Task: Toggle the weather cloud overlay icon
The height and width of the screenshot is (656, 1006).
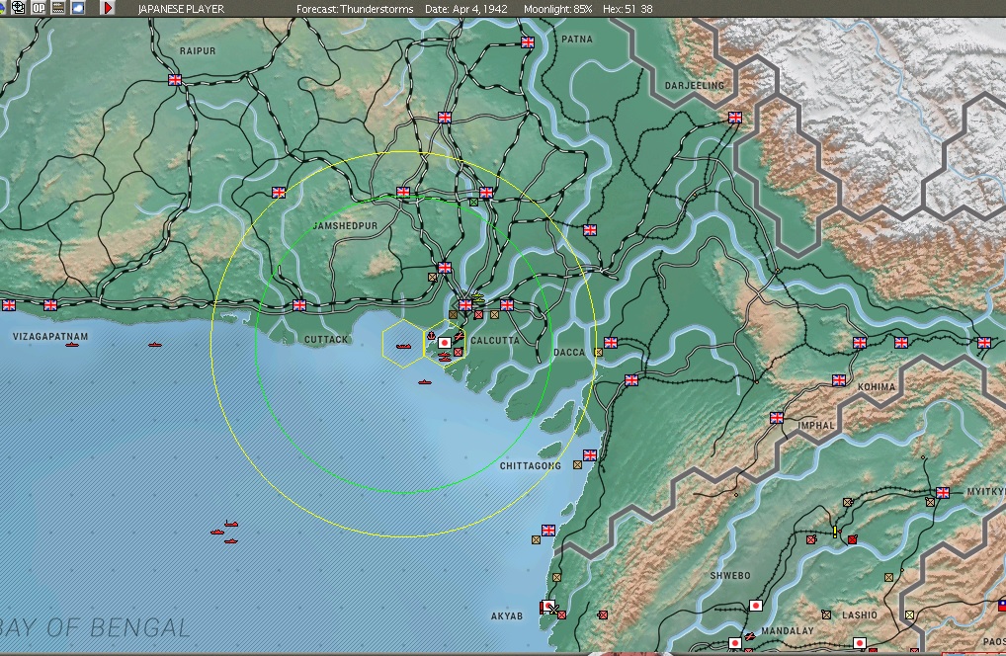Action: pos(78,8)
